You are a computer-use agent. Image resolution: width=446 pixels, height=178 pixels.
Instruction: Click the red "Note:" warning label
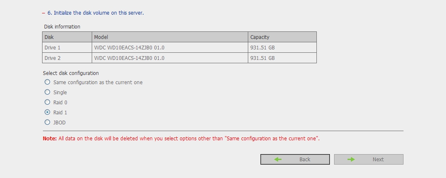50,139
